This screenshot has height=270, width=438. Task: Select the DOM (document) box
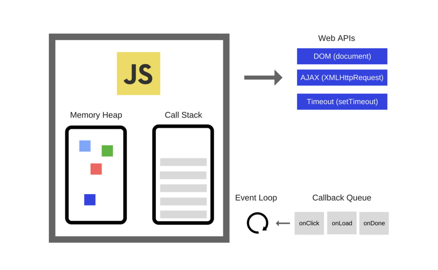[x=342, y=56]
